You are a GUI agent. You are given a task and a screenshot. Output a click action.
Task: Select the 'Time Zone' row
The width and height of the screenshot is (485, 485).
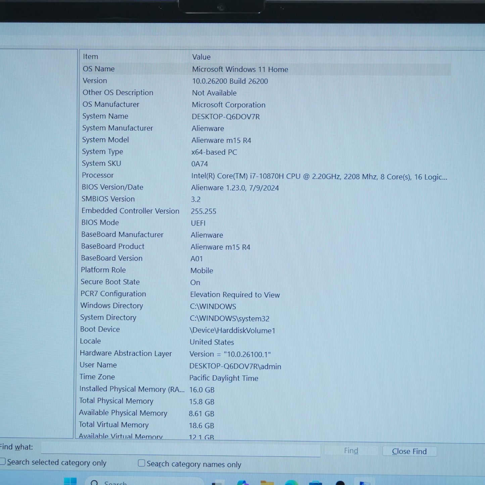[x=97, y=377]
